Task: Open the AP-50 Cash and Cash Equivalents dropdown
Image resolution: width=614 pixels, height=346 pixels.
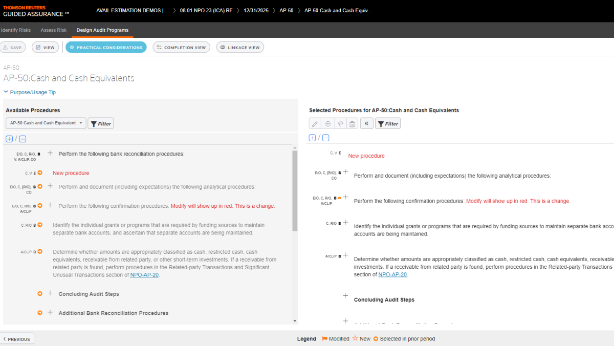Action: (x=81, y=123)
